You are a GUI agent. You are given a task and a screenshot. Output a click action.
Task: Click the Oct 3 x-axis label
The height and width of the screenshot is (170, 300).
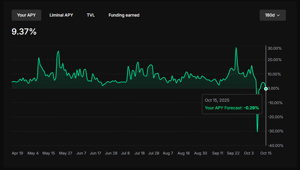pos(249,153)
